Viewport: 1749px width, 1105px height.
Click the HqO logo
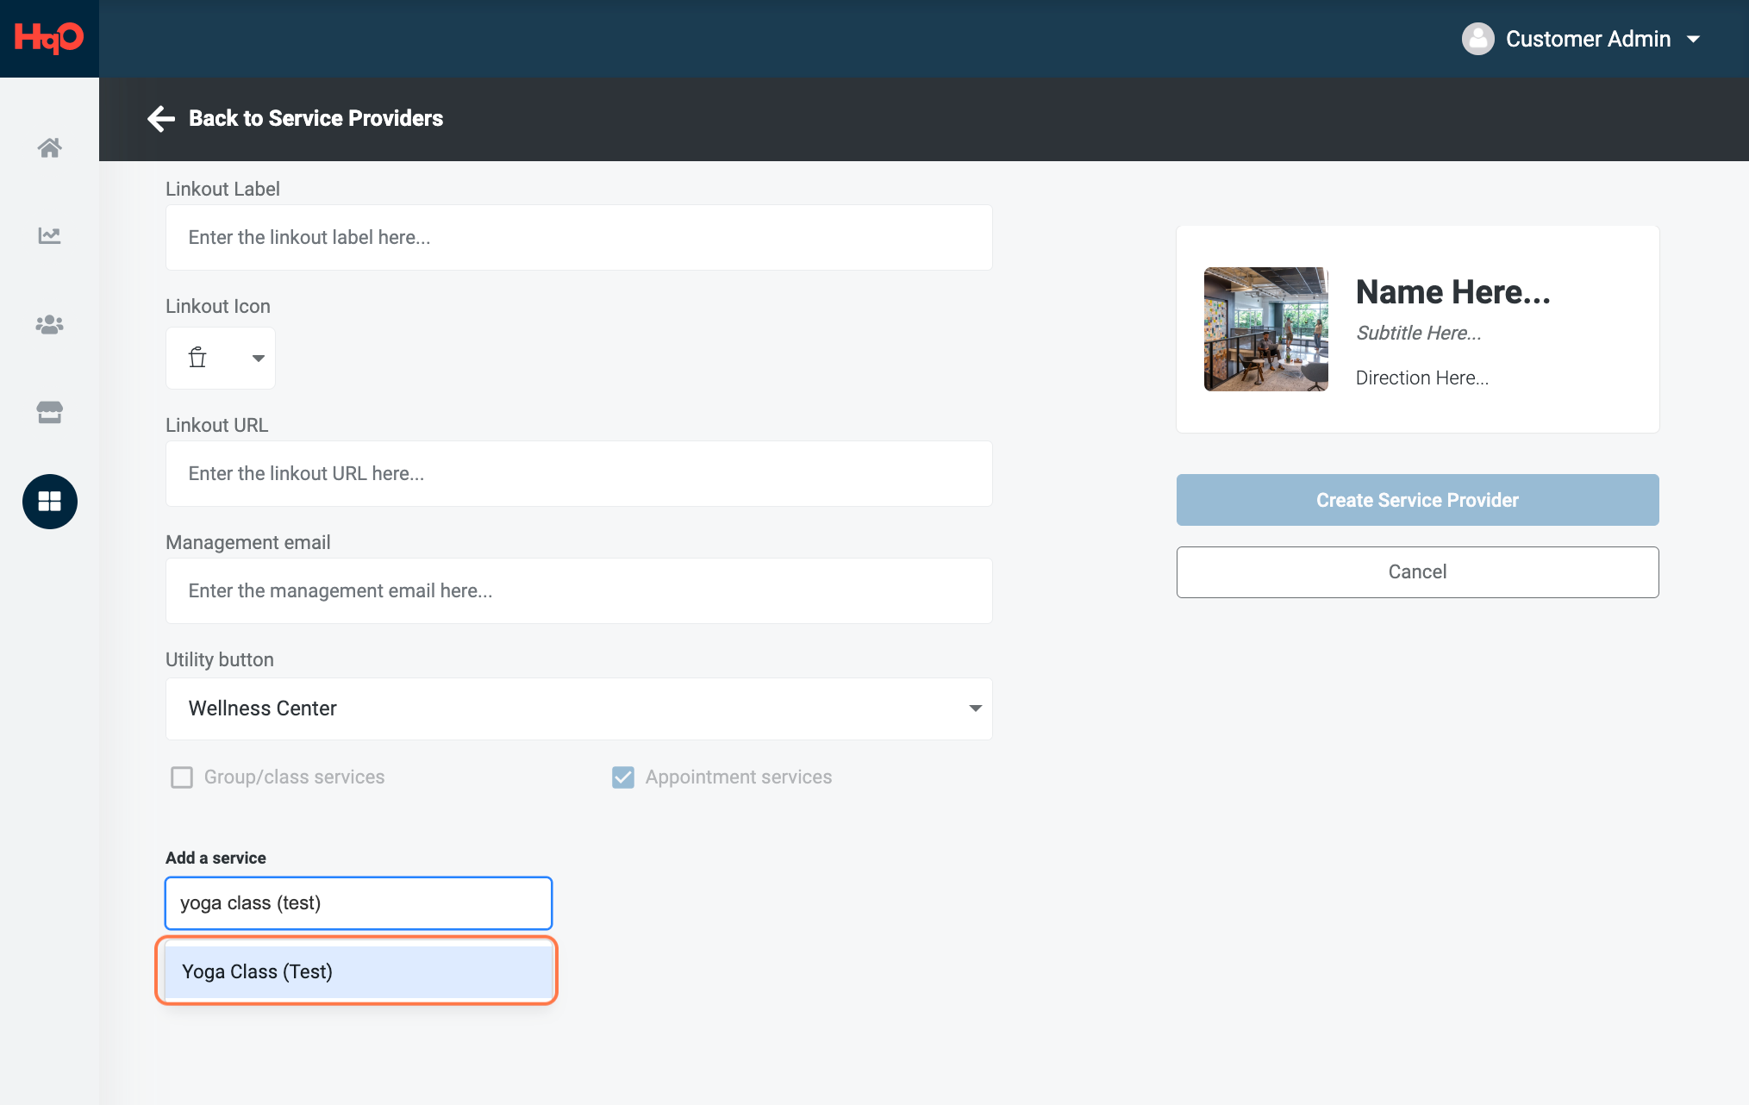point(49,38)
